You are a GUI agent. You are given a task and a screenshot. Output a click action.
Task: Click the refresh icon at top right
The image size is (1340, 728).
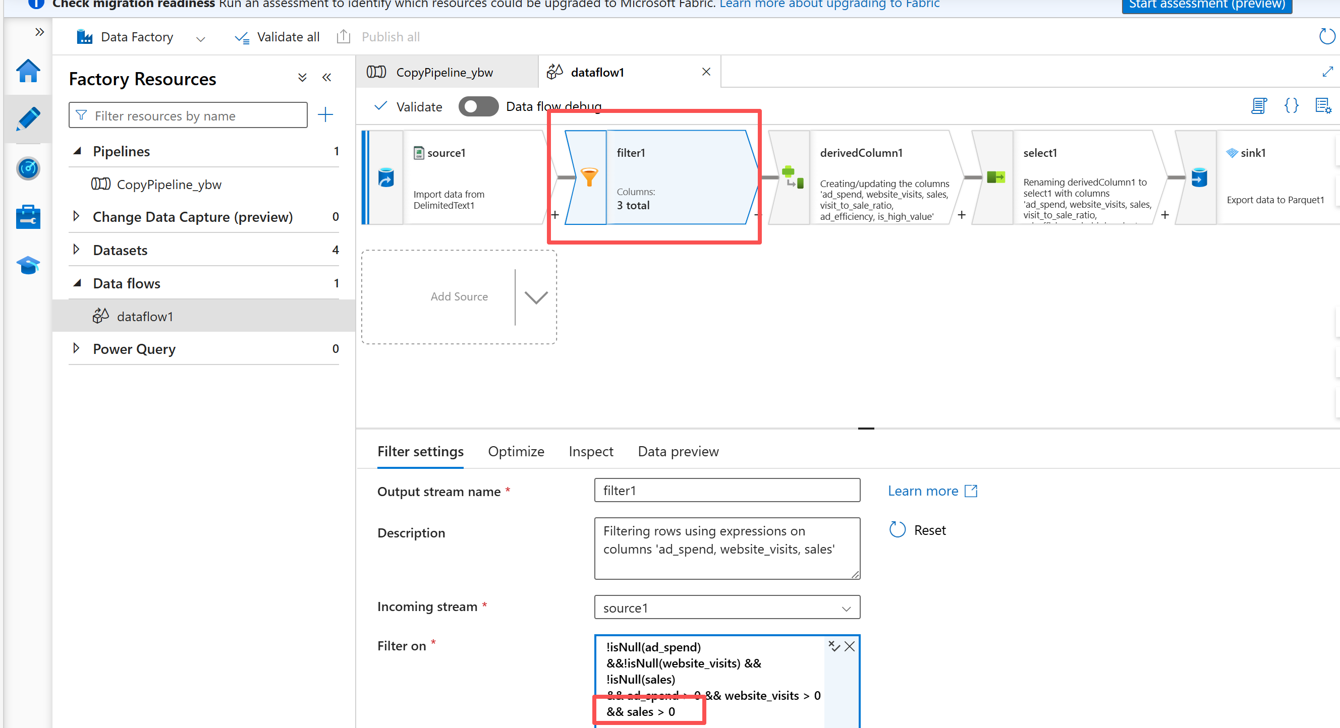pos(1326,36)
